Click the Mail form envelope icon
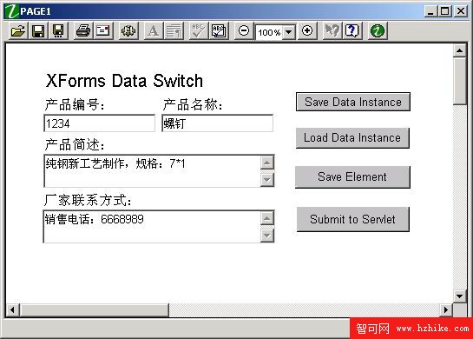The image size is (473, 339). [x=103, y=30]
